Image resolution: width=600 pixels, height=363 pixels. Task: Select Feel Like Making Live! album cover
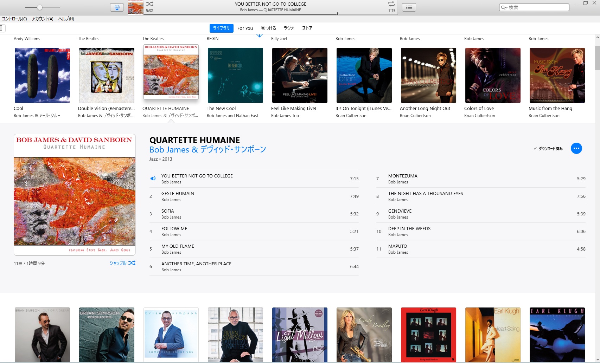click(x=300, y=75)
